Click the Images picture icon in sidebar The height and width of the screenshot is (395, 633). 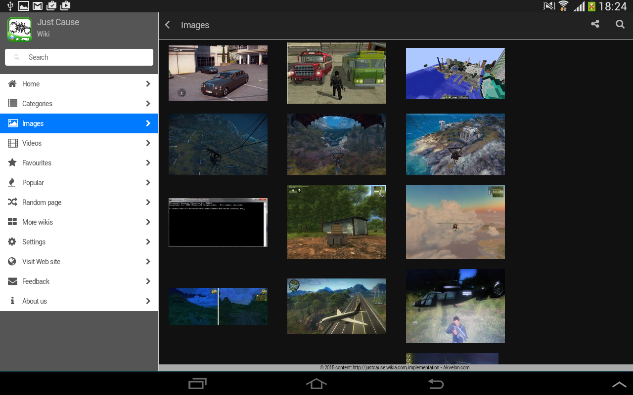(12, 123)
